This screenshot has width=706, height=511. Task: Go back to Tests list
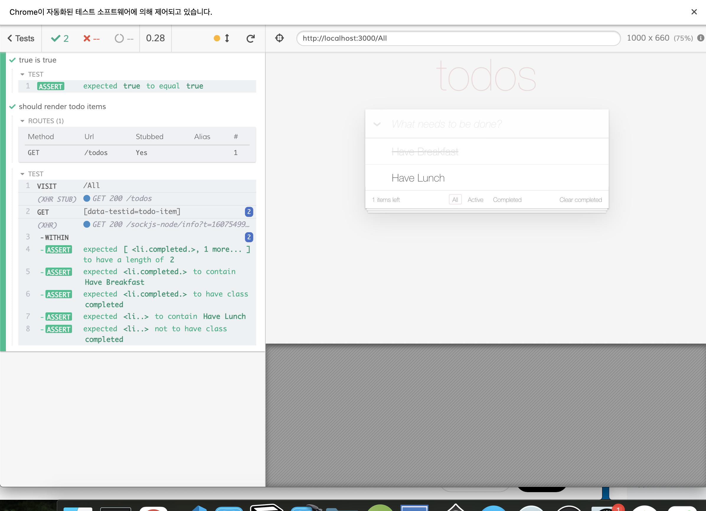21,38
